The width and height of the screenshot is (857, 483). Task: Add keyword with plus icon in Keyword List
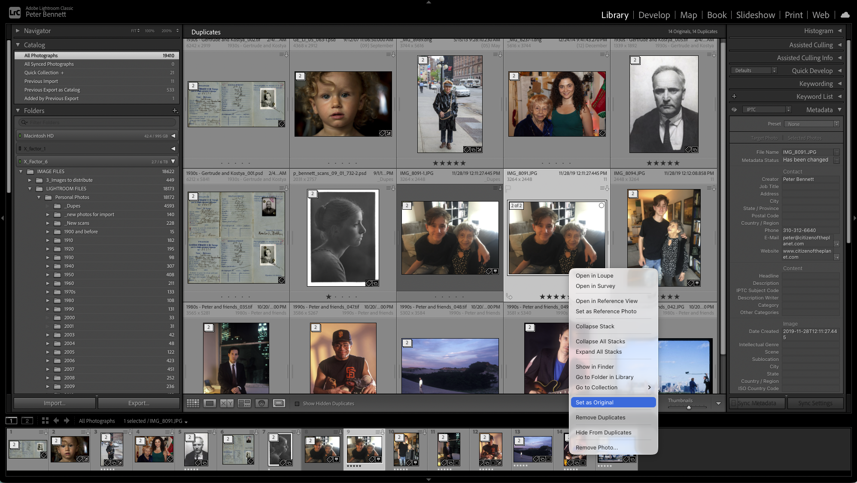point(734,97)
